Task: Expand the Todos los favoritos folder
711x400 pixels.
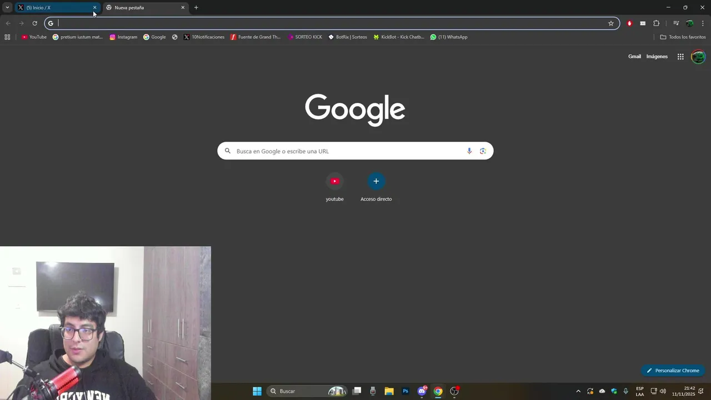Action: tap(683, 37)
